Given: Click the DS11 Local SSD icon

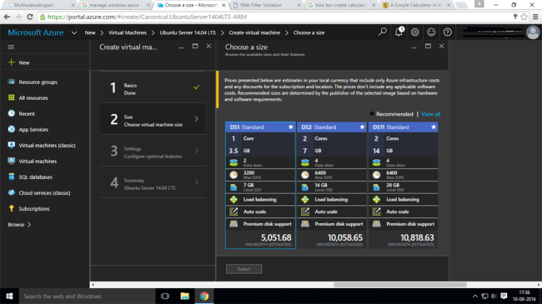Looking at the screenshot, I should 376,187.
